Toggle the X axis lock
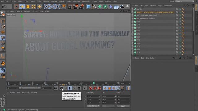This screenshot has width=198, height=111. pyautogui.click(x=46, y=6)
